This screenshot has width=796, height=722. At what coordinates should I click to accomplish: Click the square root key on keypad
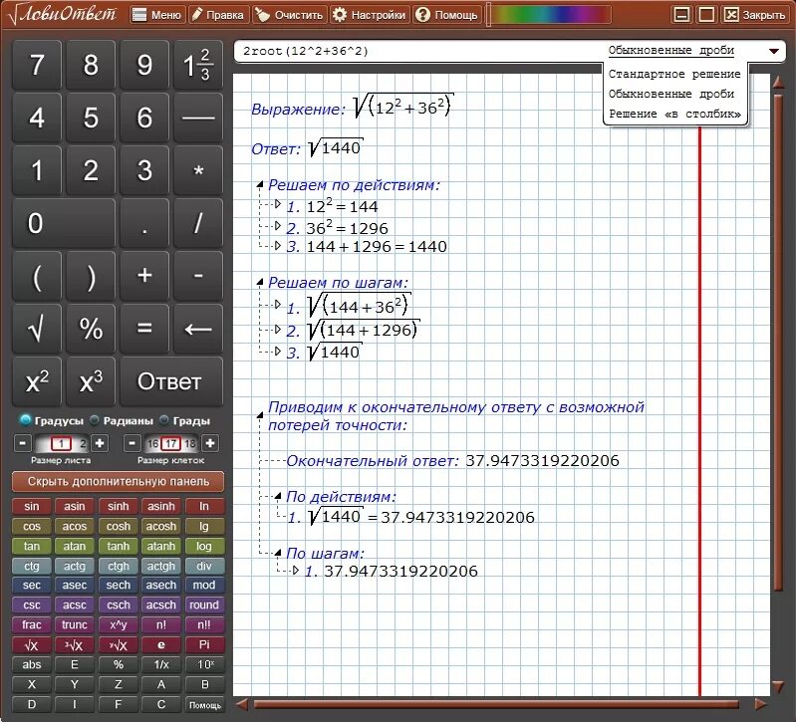click(37, 329)
